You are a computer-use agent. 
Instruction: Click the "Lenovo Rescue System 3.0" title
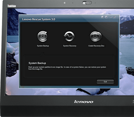pyautogui.click(x=39, y=19)
